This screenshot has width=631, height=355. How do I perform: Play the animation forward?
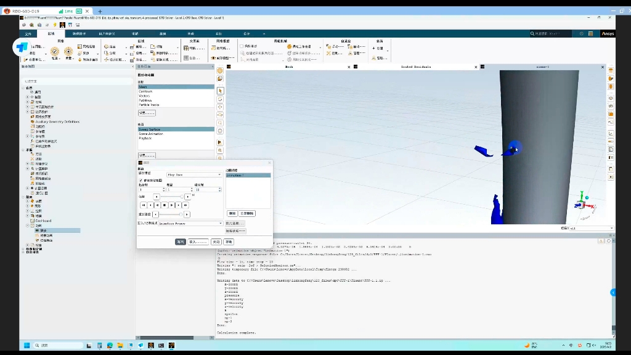171,205
